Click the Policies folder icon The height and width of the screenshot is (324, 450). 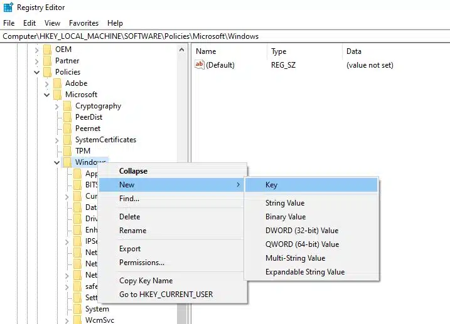point(47,72)
